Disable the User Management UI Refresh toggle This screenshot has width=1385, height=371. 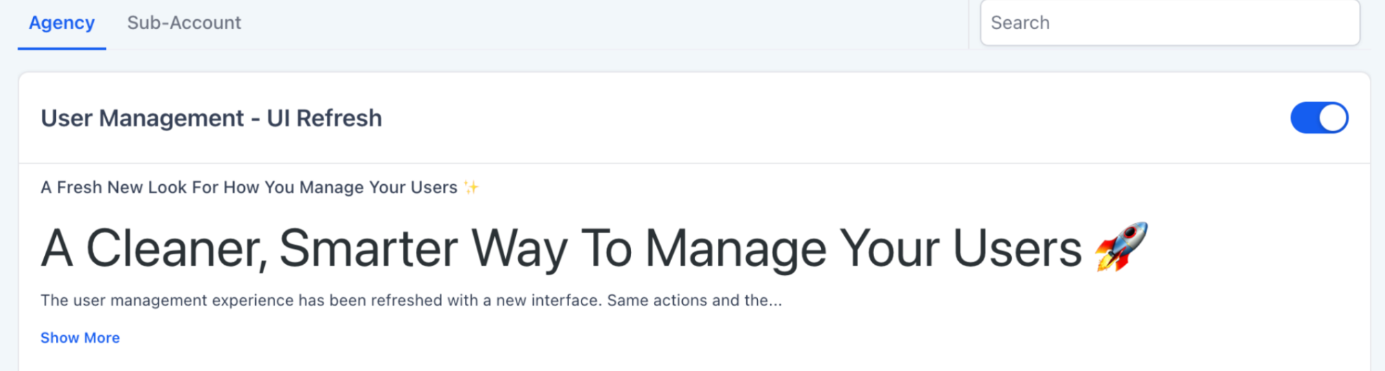[x=1319, y=118]
